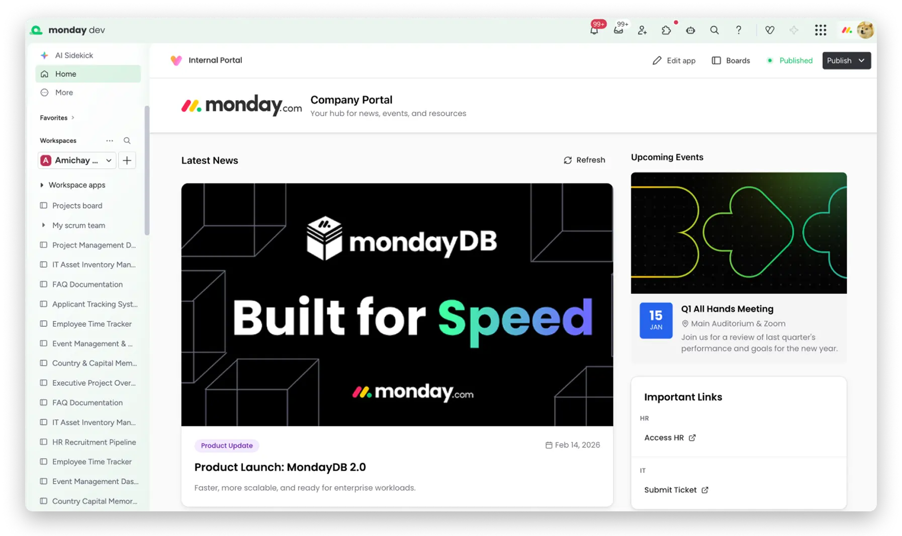Screen dimensions: 902x536
Task: Open AI Sidekick from sidebar
Action: (x=73, y=55)
